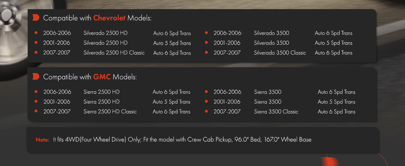The height and width of the screenshot is (166, 405).
Task: Click the orange icon beside Chevrolet heading
Action: tap(36, 18)
